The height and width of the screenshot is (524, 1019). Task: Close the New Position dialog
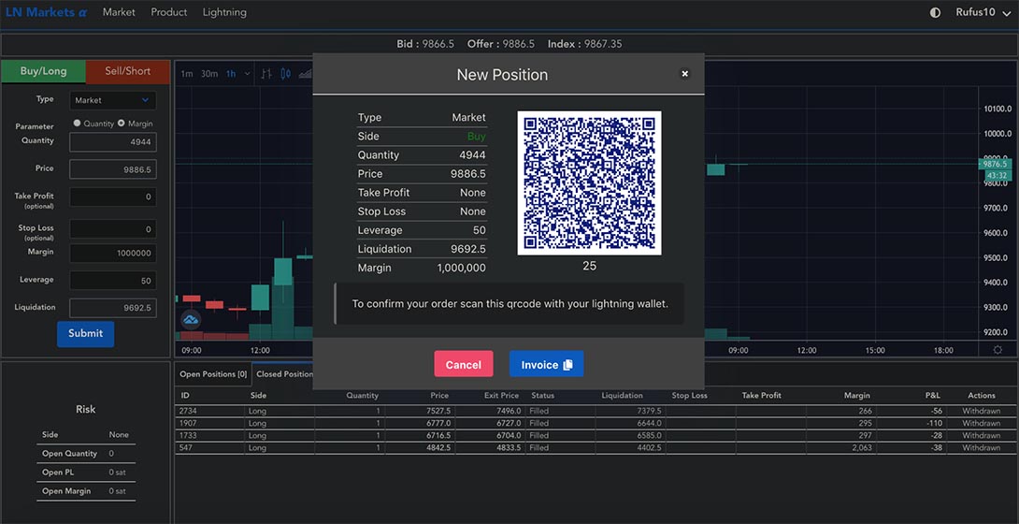[684, 74]
